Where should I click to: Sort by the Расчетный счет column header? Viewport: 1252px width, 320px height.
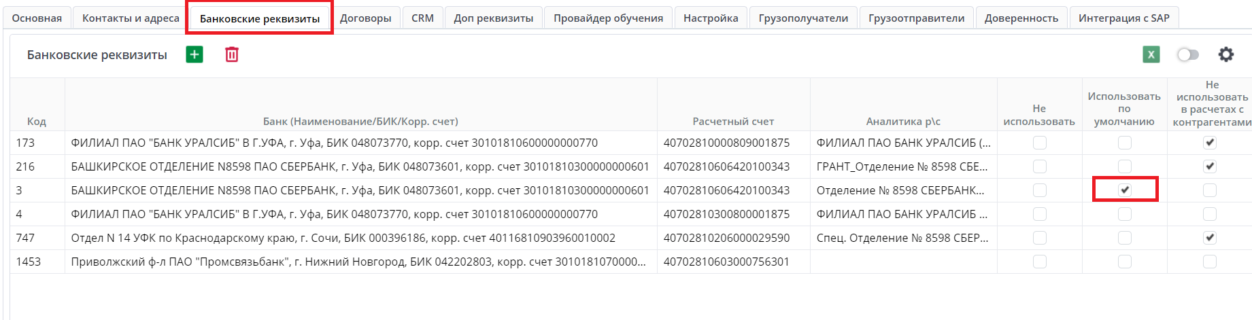pos(733,122)
